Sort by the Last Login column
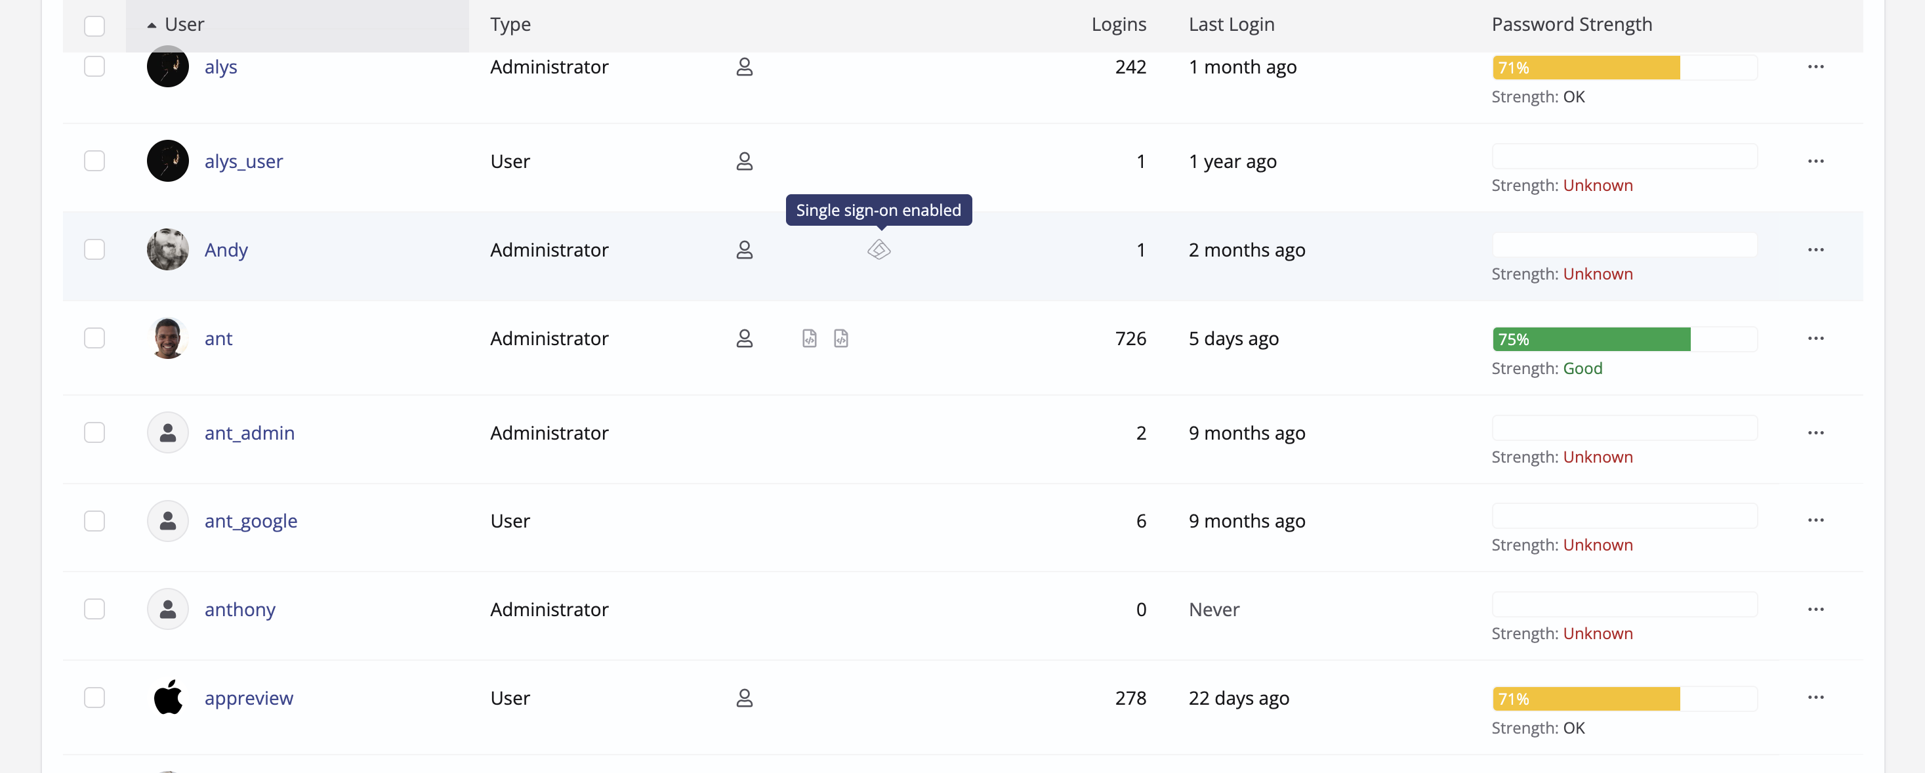 tap(1231, 25)
